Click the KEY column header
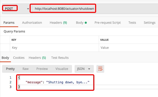Image resolution: width=158 pixels, height=97 pixels. pyautogui.click(x=14, y=40)
